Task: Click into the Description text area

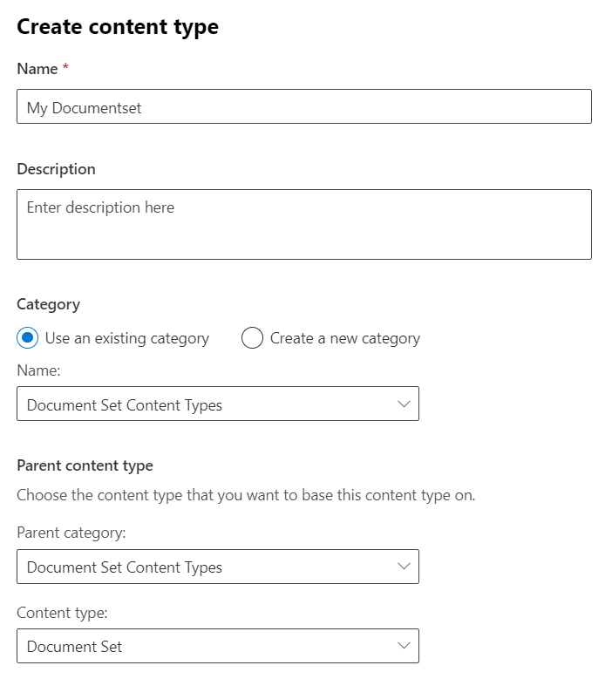Action: point(303,225)
